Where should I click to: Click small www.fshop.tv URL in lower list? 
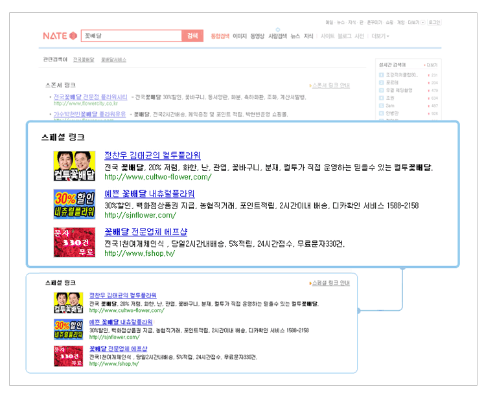(x=114, y=364)
